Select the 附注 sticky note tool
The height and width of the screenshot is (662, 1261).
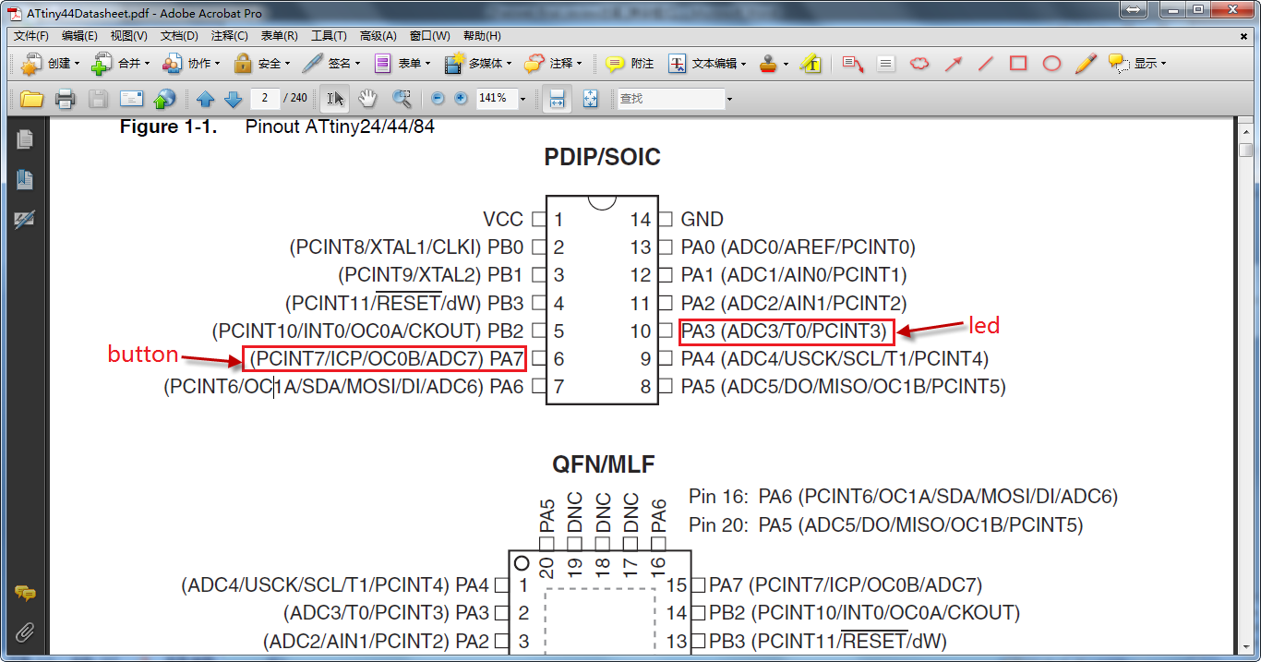click(x=630, y=64)
